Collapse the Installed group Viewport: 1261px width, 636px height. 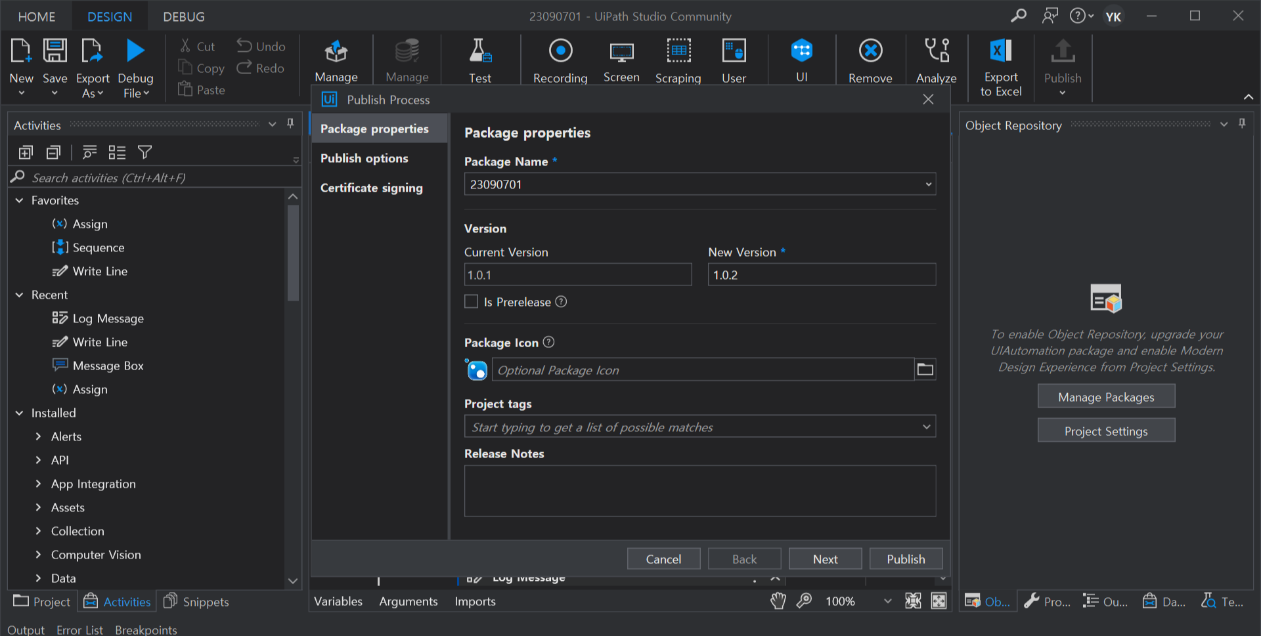[x=19, y=413]
